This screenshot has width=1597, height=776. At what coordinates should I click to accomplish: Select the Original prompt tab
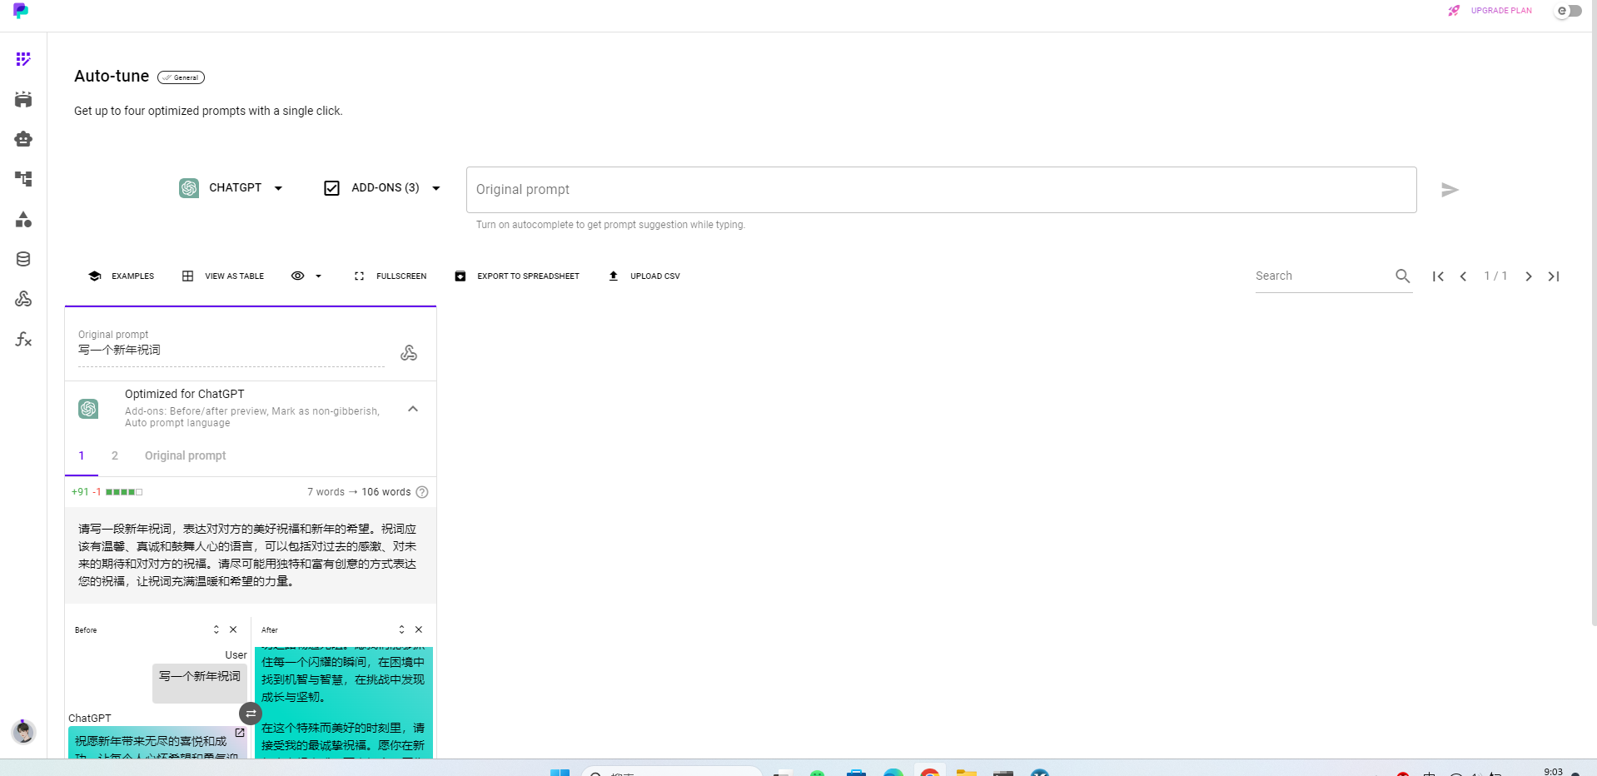click(185, 455)
